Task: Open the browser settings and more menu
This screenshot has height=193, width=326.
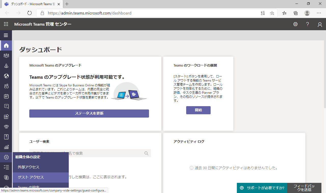Action: pos(319,13)
